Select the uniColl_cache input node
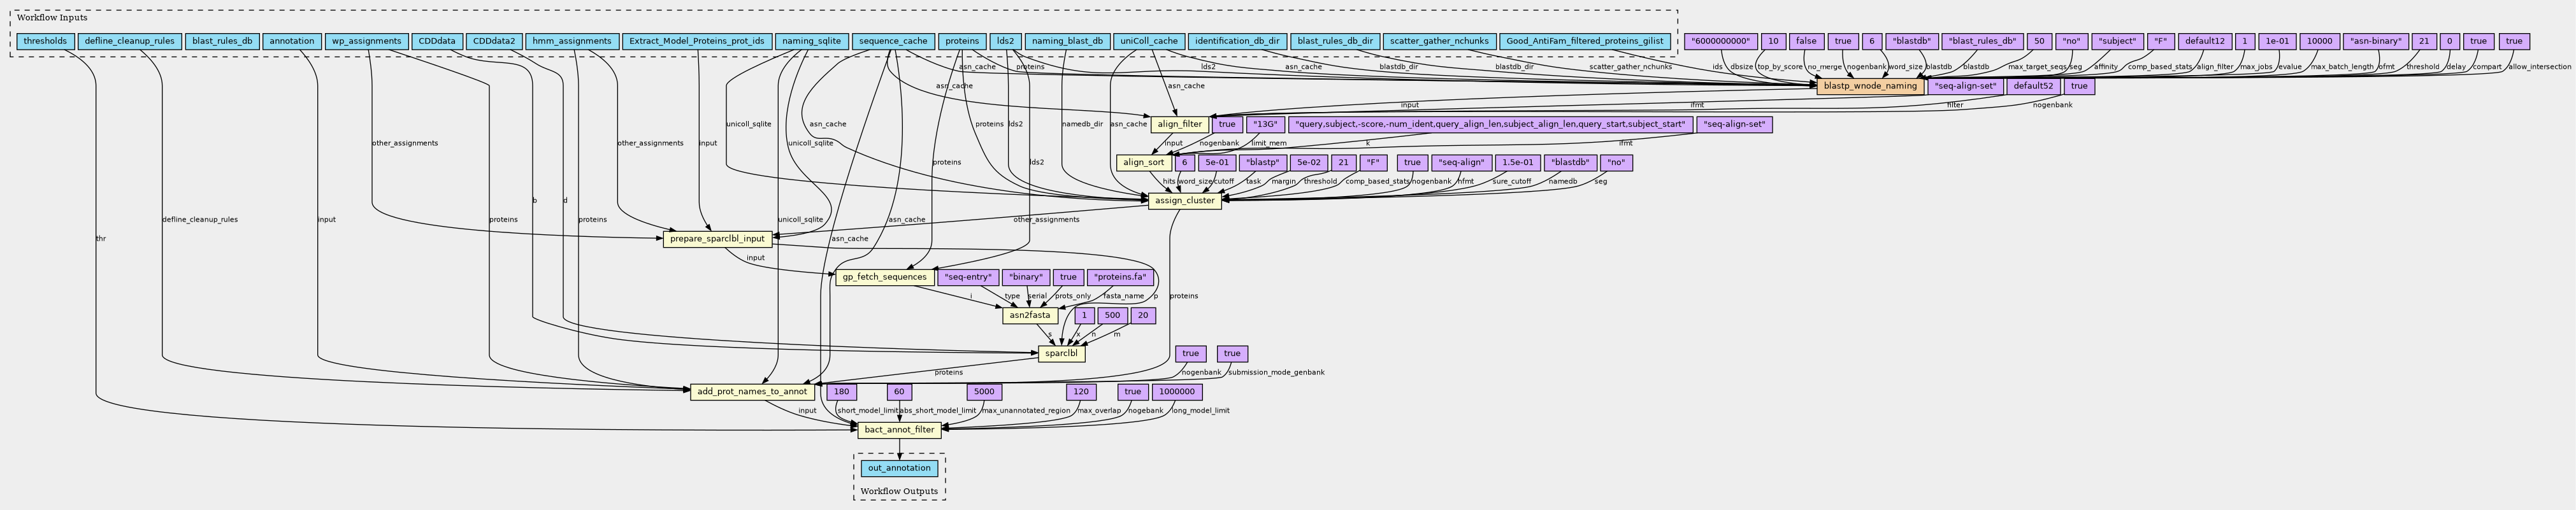This screenshot has width=2576, height=510. 1149,42
